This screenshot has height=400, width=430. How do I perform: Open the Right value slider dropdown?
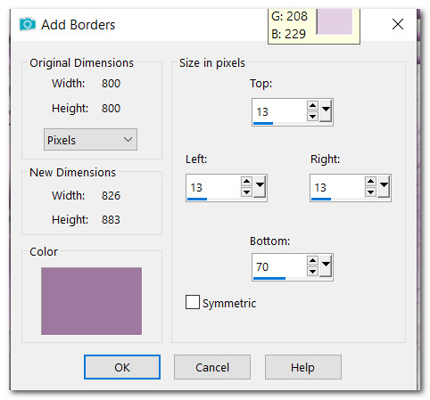point(384,186)
